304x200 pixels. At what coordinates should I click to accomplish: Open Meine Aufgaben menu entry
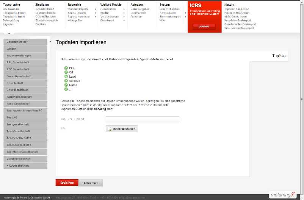(140, 9)
